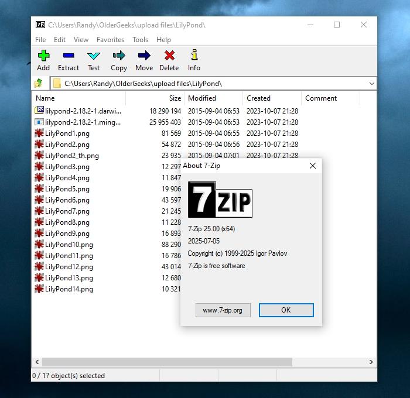
Task: Select file lilypond-2.18.2-1.ming...
Action: [x=83, y=122]
